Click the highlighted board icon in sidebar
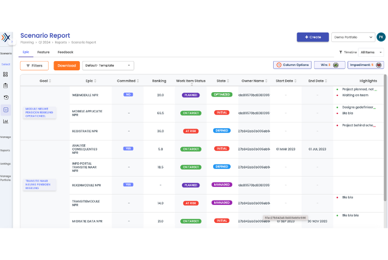The image size is (388, 260). click(5, 110)
